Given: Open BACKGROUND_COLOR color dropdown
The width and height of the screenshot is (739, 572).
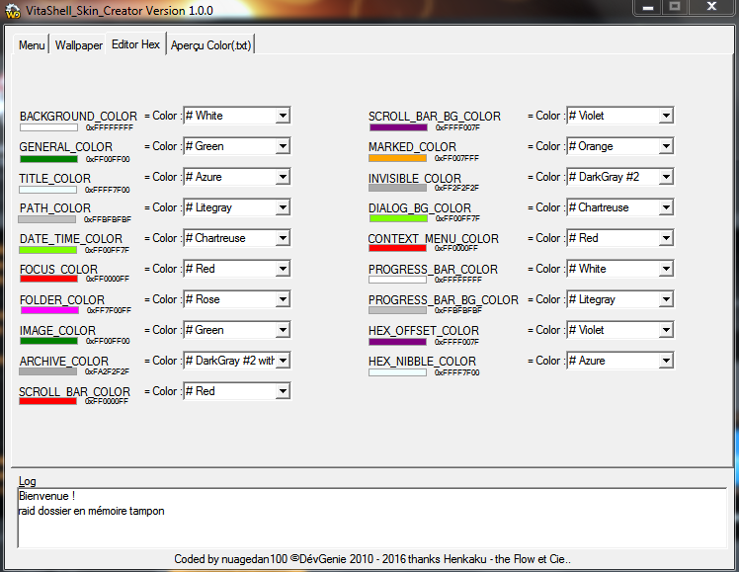Looking at the screenshot, I should 283,116.
